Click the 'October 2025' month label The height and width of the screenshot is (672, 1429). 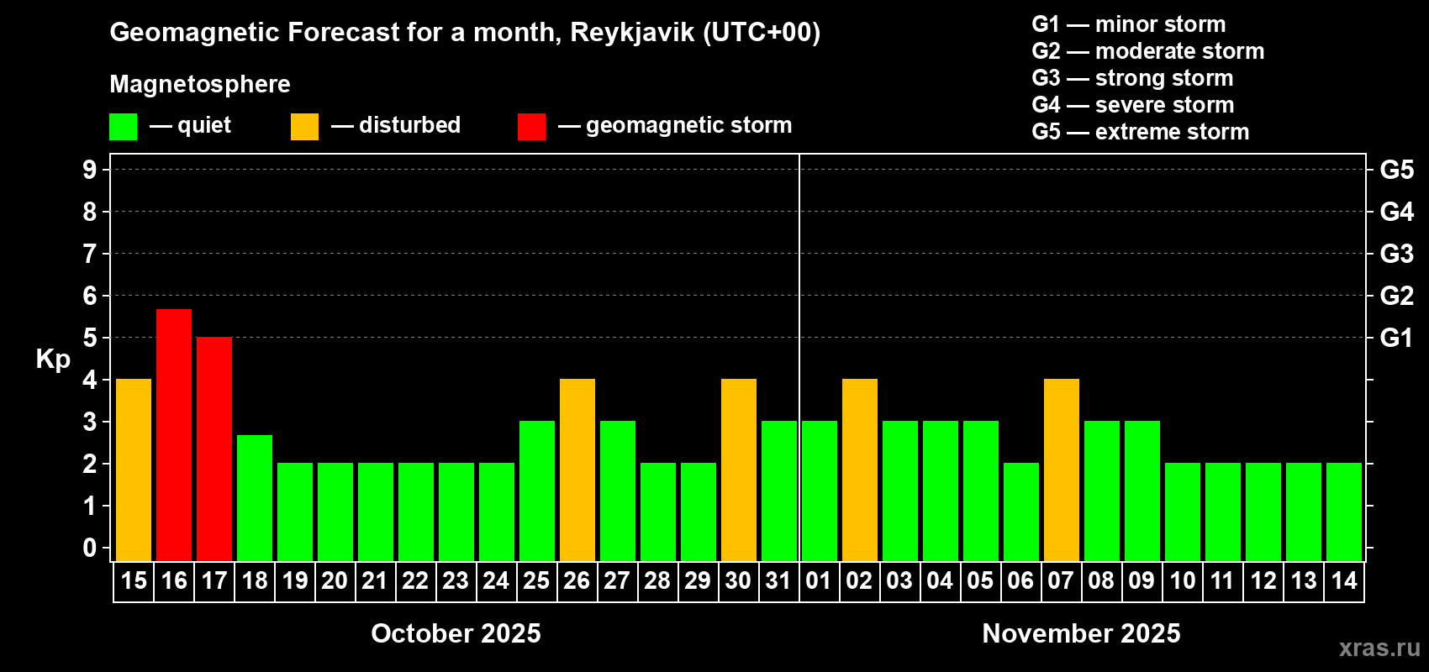456,633
